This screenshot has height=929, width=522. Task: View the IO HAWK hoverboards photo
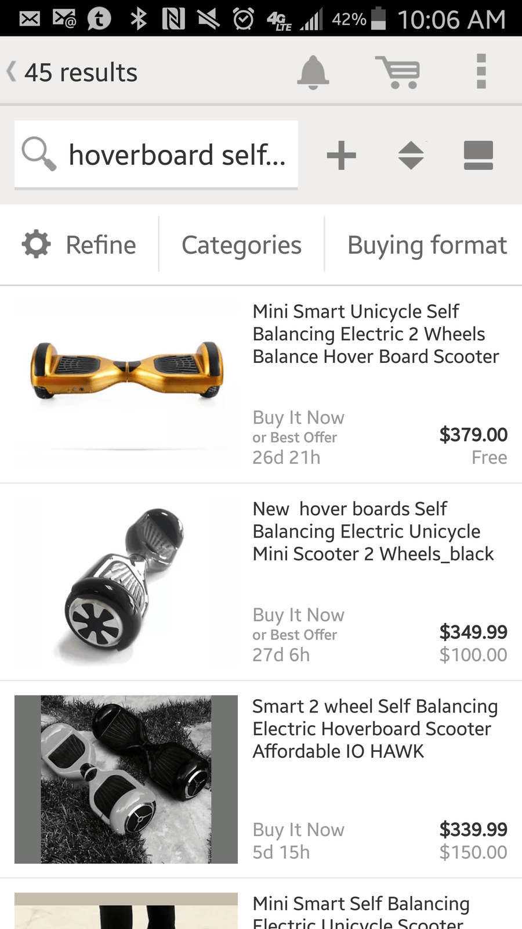pyautogui.click(x=126, y=779)
